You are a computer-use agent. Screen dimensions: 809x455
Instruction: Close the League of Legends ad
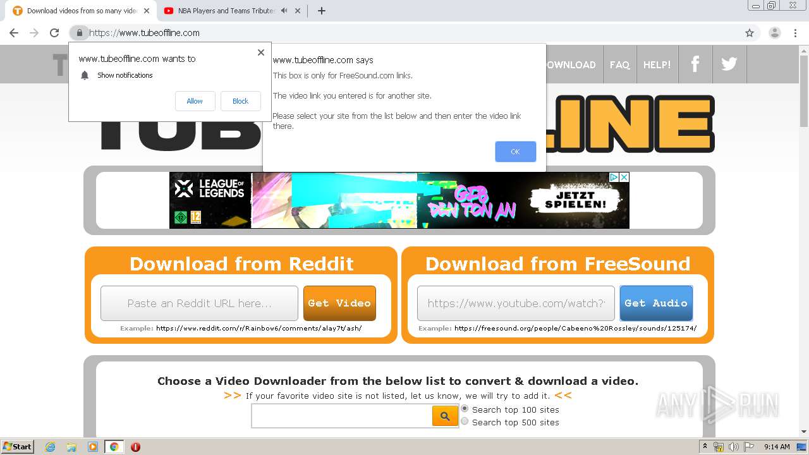(624, 178)
